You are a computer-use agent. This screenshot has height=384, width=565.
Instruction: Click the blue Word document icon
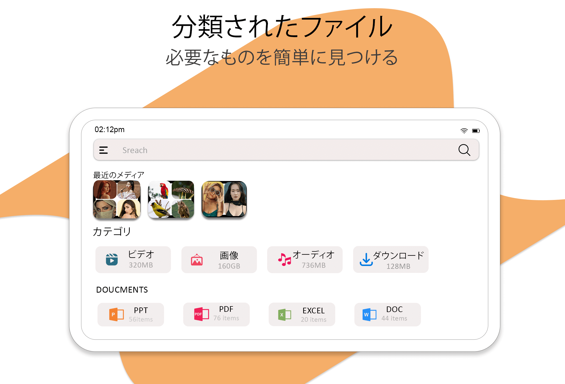point(369,315)
